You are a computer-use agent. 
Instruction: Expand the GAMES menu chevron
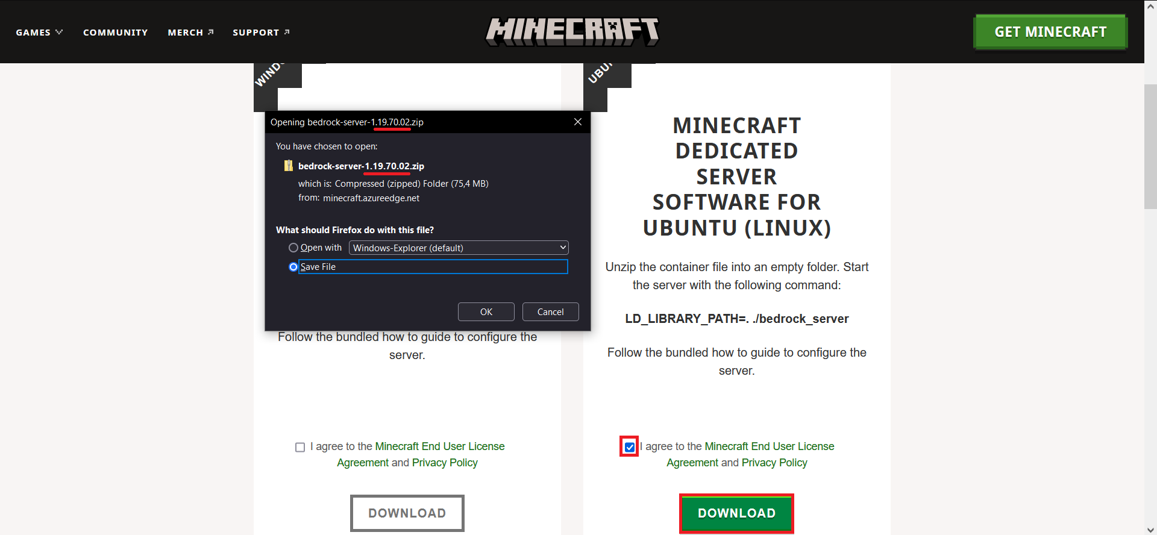(59, 32)
